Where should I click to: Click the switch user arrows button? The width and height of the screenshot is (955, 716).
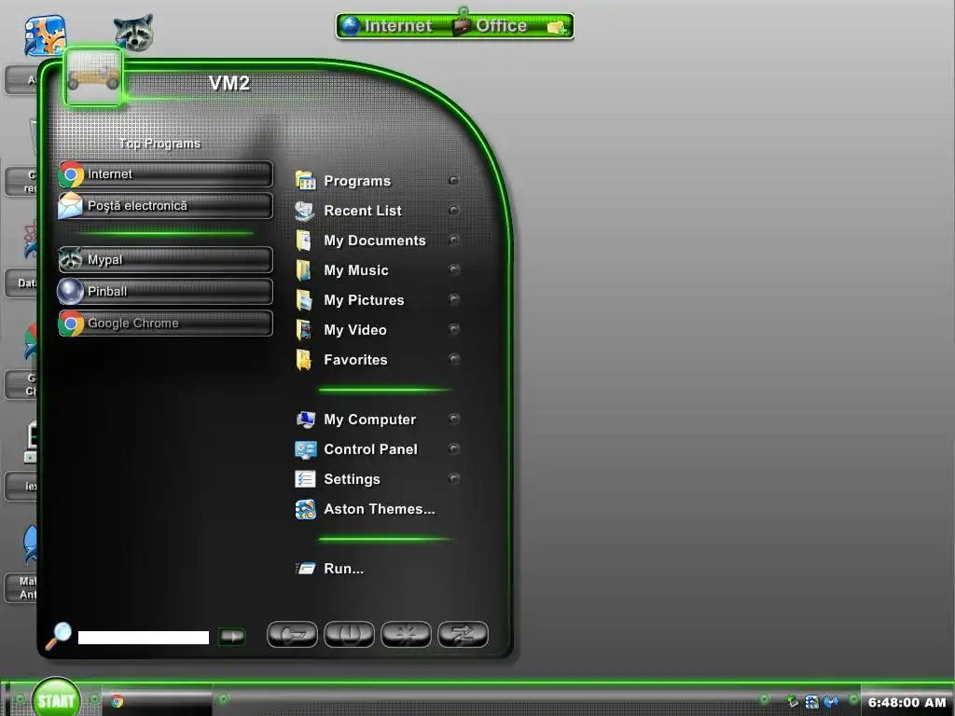[463, 634]
